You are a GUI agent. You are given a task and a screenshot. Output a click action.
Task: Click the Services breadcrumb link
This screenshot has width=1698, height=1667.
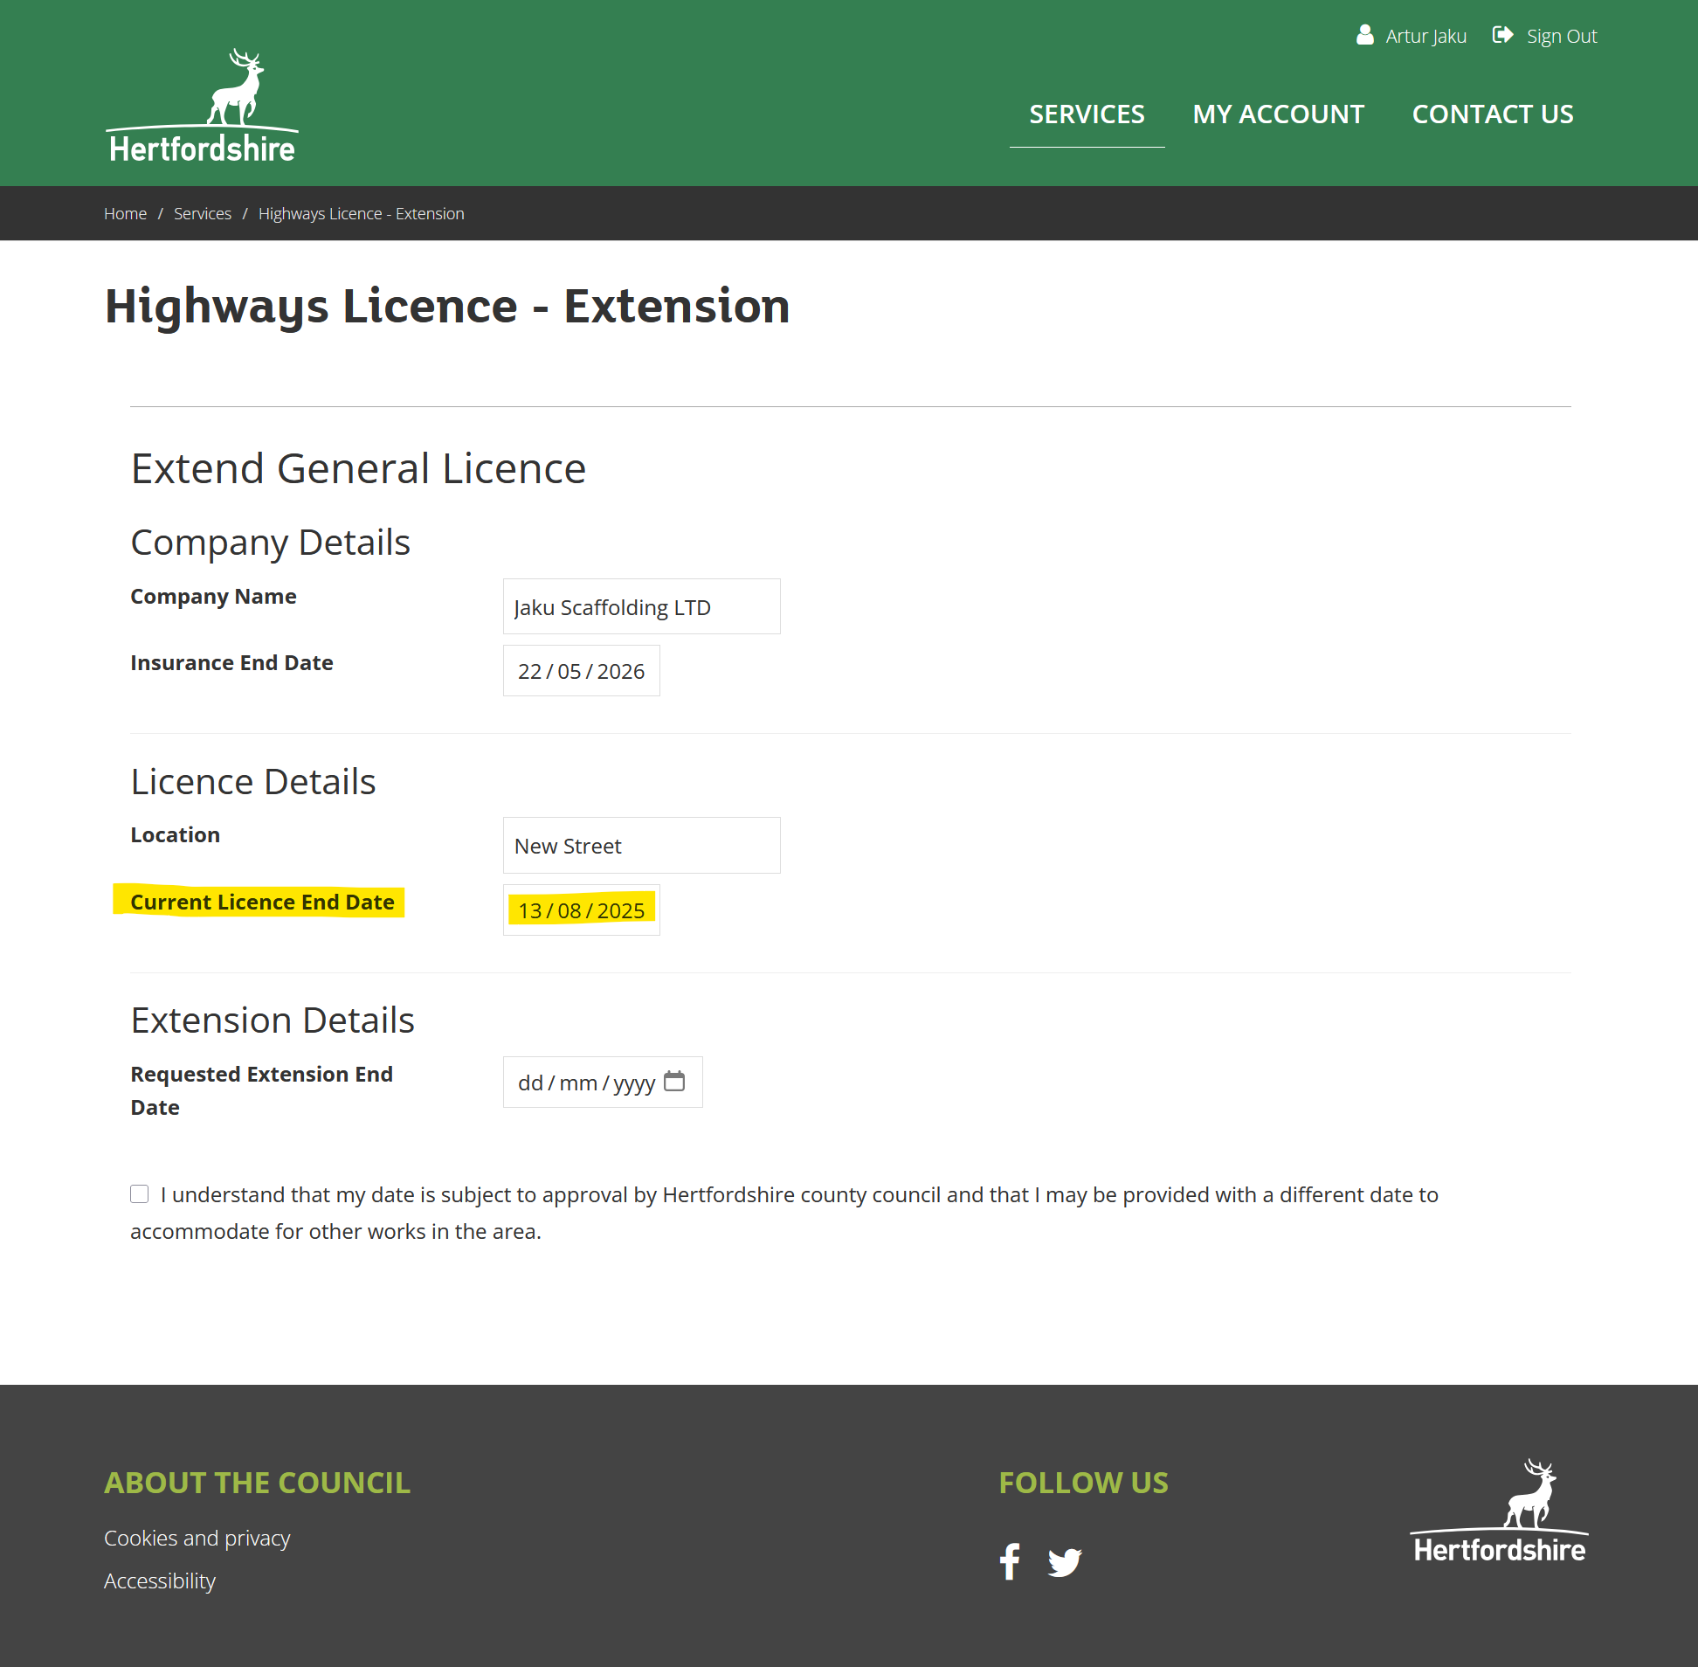(x=202, y=214)
